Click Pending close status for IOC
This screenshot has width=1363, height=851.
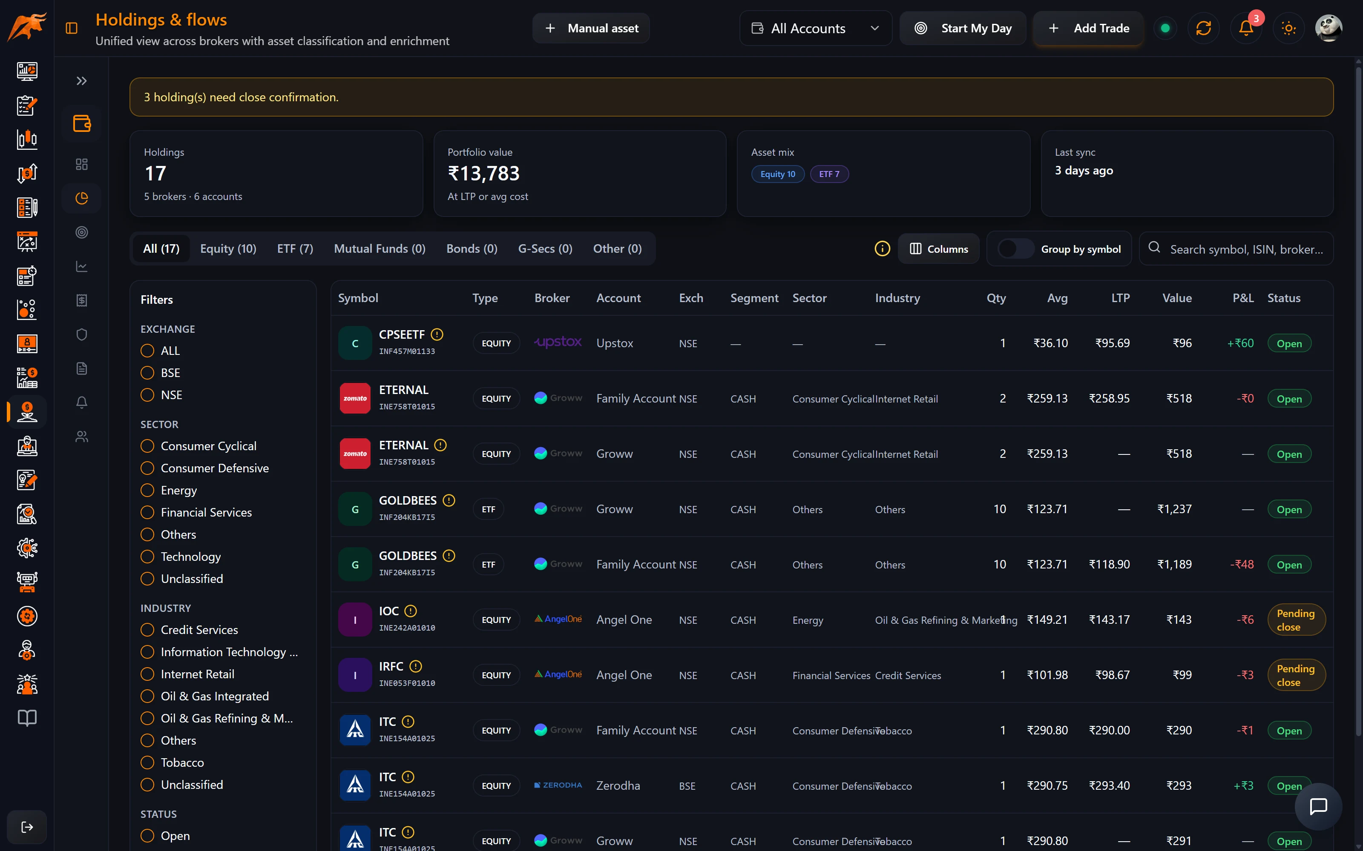pos(1296,620)
